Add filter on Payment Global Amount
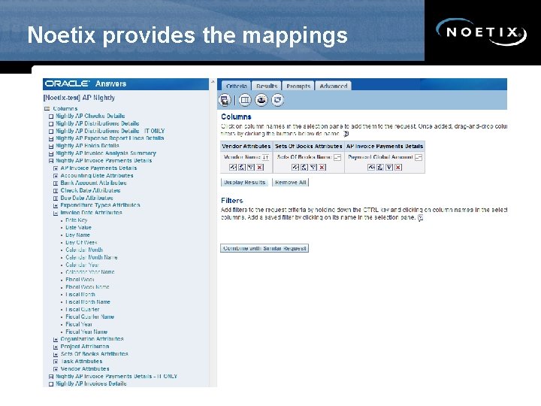541x406 pixels. (389, 168)
